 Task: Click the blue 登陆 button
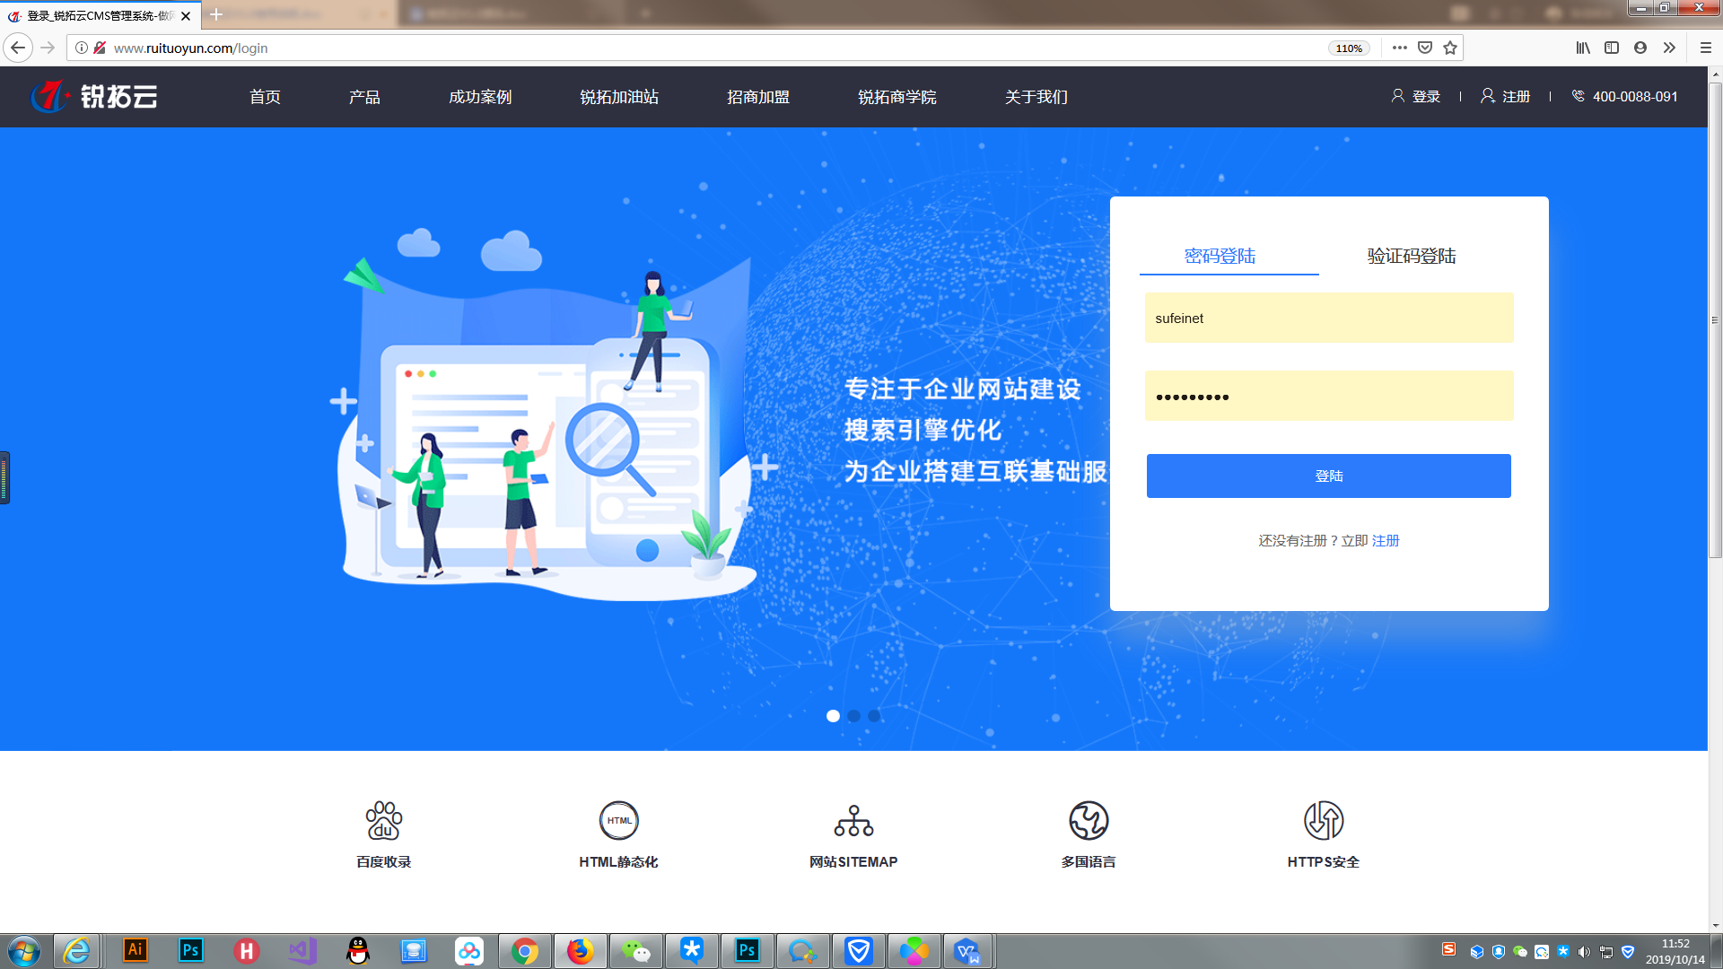(1328, 476)
